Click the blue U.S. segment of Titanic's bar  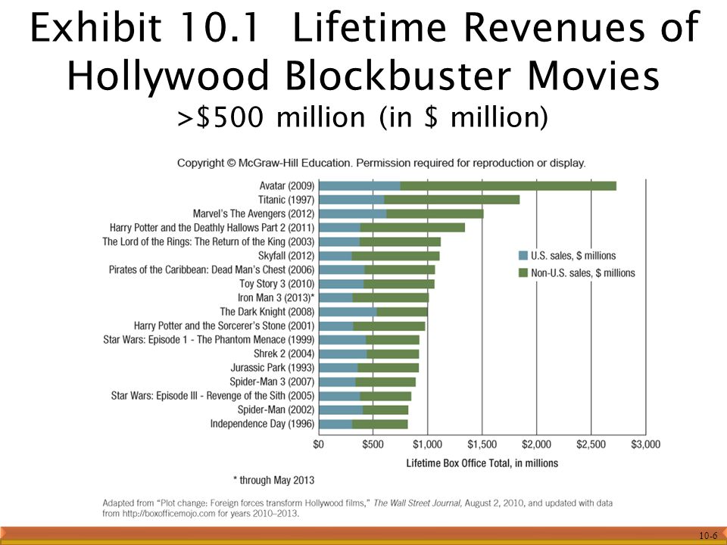tap(352, 200)
